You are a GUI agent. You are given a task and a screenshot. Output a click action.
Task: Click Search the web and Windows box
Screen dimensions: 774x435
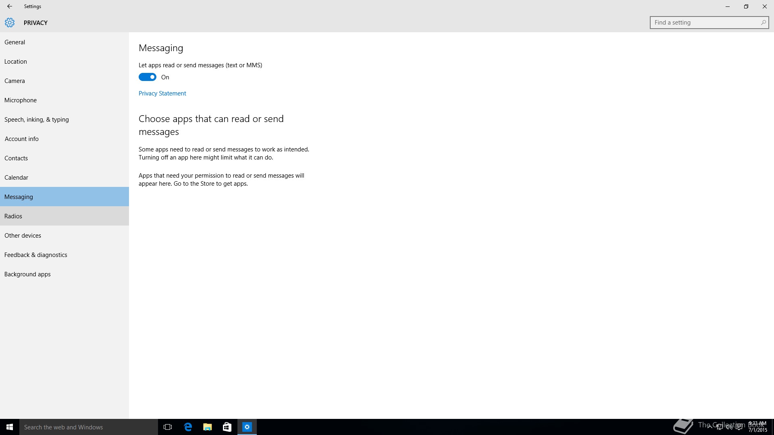click(89, 427)
